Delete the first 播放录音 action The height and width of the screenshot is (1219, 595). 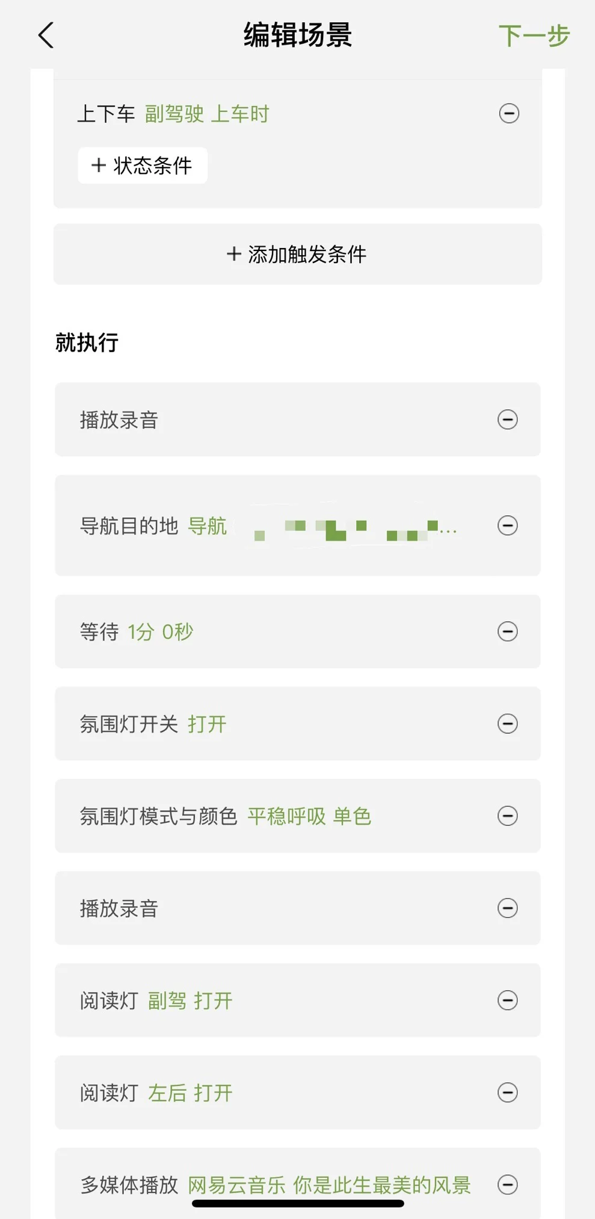(507, 420)
